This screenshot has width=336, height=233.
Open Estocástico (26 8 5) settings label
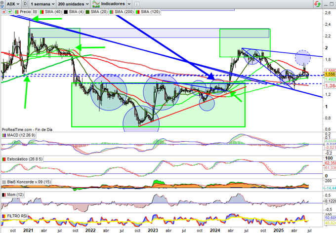[x=25, y=159]
